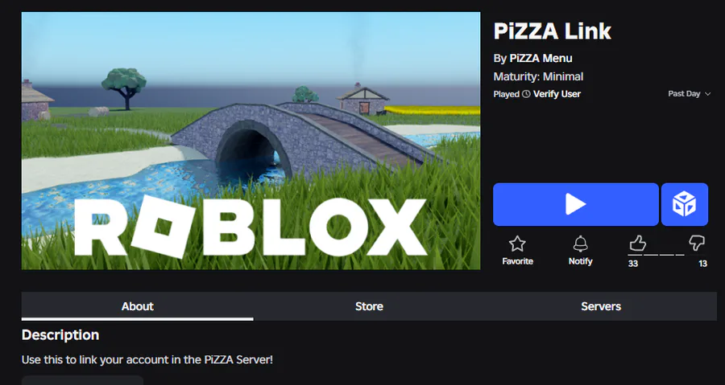Enable notifications with the Notify bell icon
Image resolution: width=725 pixels, height=385 pixels.
click(580, 244)
